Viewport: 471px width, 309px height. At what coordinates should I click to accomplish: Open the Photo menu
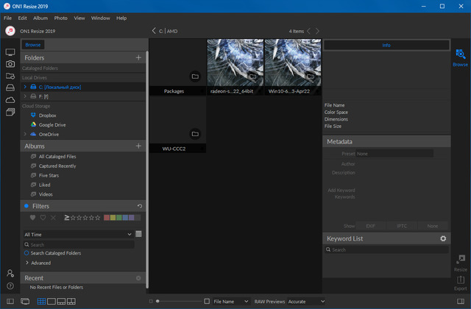click(60, 18)
